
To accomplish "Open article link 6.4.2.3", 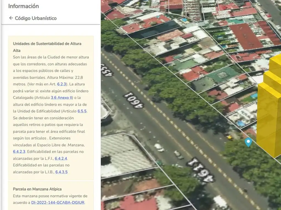I will tap(19, 151).
